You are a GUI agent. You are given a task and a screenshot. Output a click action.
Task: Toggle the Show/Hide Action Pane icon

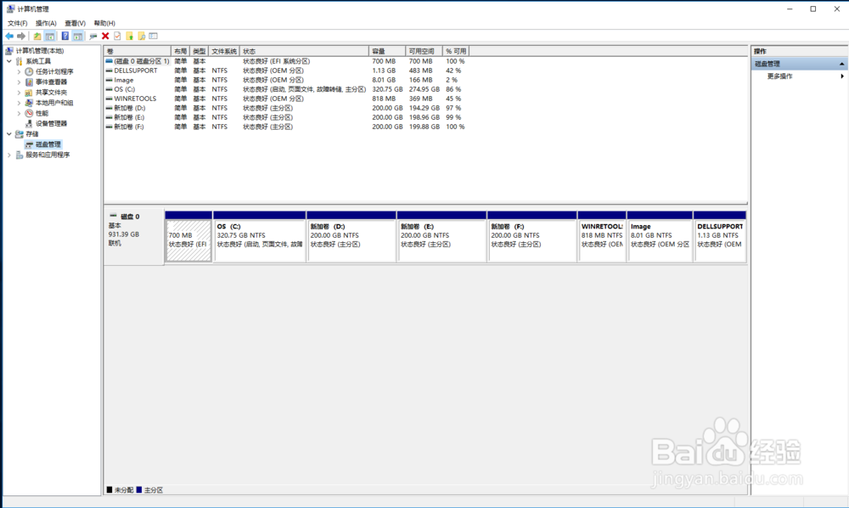click(78, 37)
